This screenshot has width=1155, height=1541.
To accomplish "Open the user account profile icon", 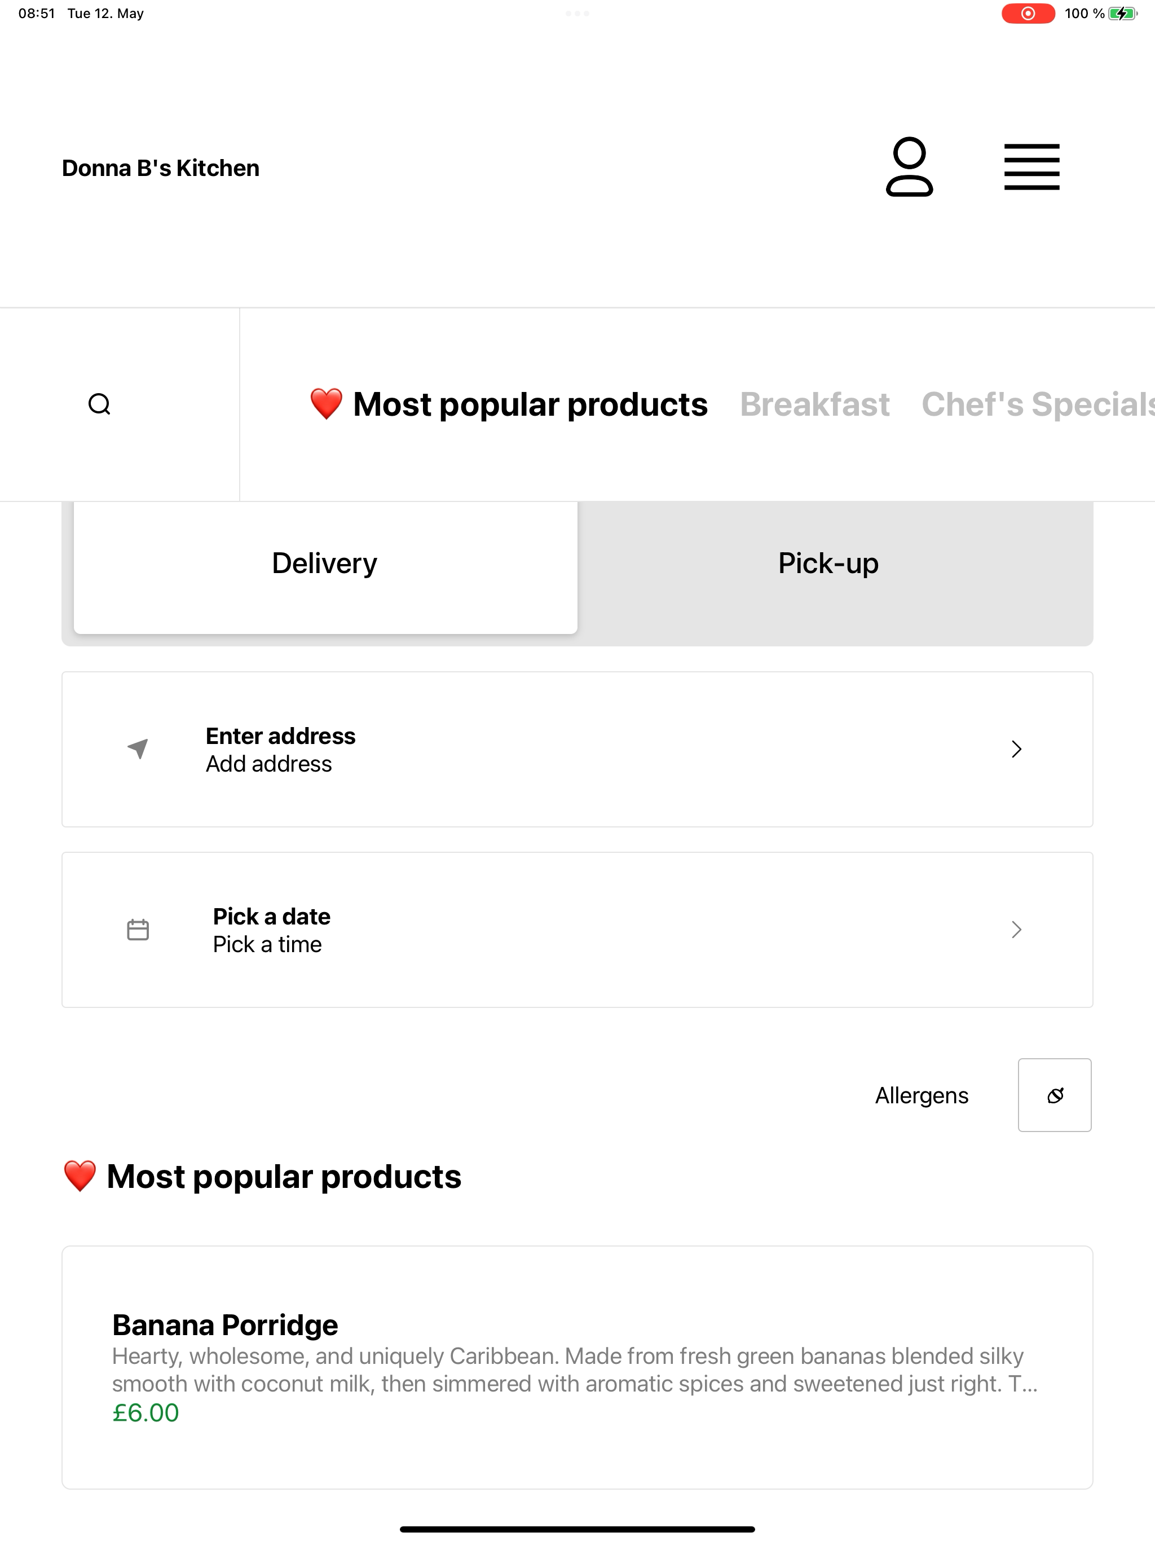I will pyautogui.click(x=909, y=167).
